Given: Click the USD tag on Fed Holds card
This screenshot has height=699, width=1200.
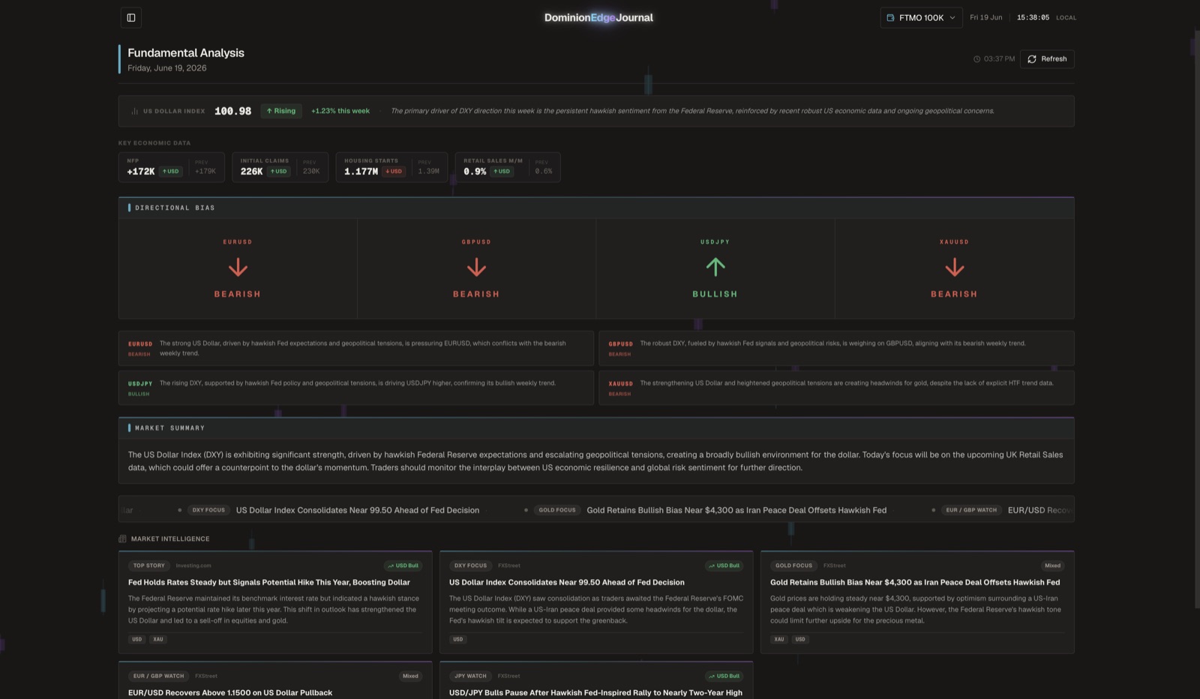Looking at the screenshot, I should 136,639.
